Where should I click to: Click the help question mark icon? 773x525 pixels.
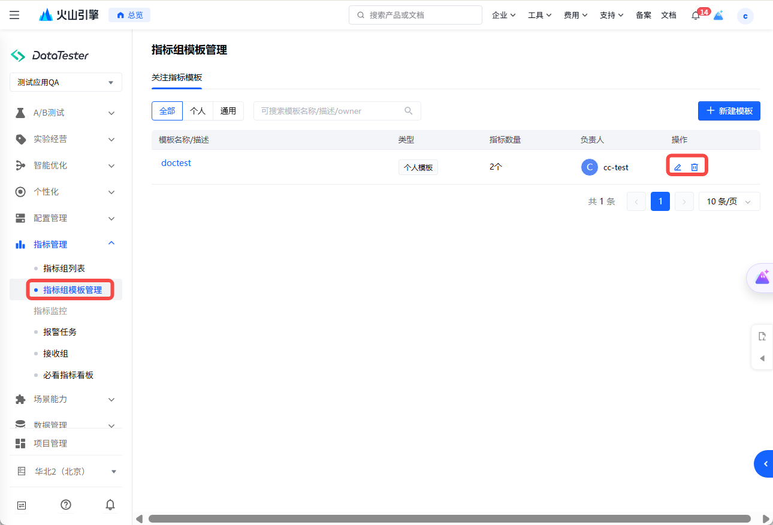click(x=66, y=505)
